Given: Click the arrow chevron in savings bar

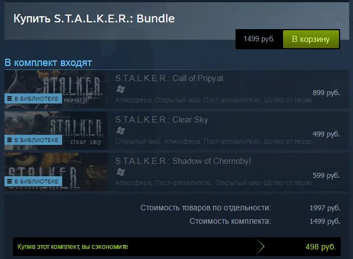Looking at the screenshot, I should 260,247.
